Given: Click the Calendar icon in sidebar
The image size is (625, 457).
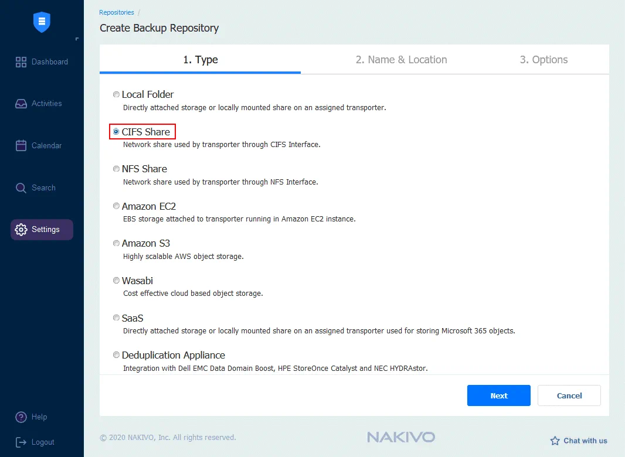Looking at the screenshot, I should point(21,145).
